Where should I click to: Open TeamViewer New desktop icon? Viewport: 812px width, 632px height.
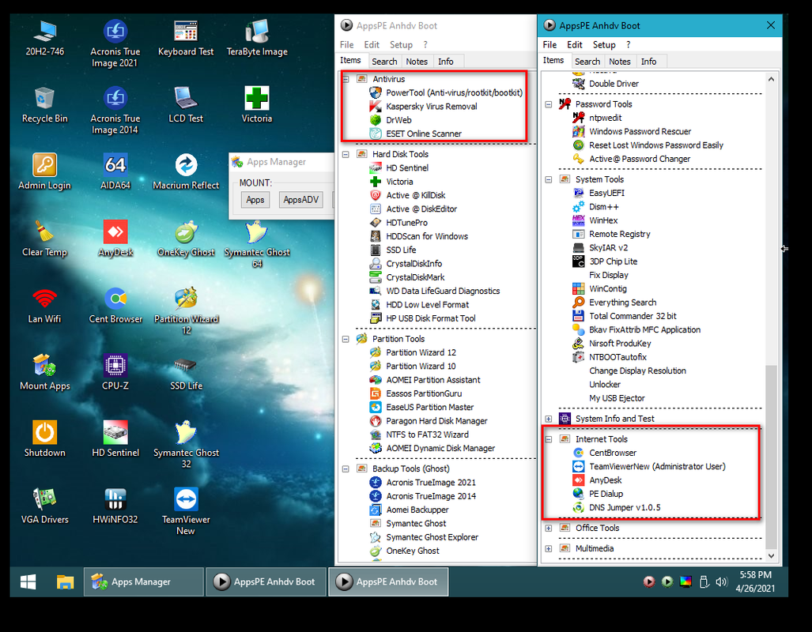tap(185, 511)
